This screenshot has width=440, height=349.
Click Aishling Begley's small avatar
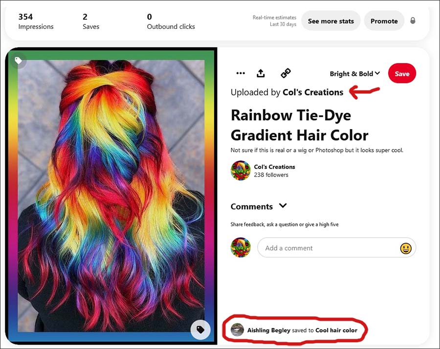[237, 330]
